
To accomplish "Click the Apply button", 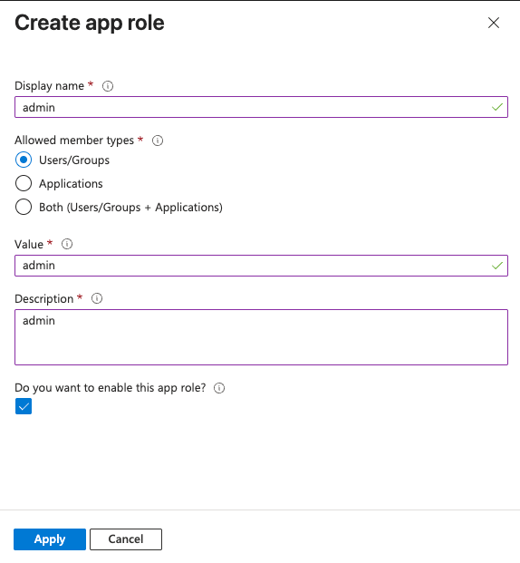I will [50, 539].
